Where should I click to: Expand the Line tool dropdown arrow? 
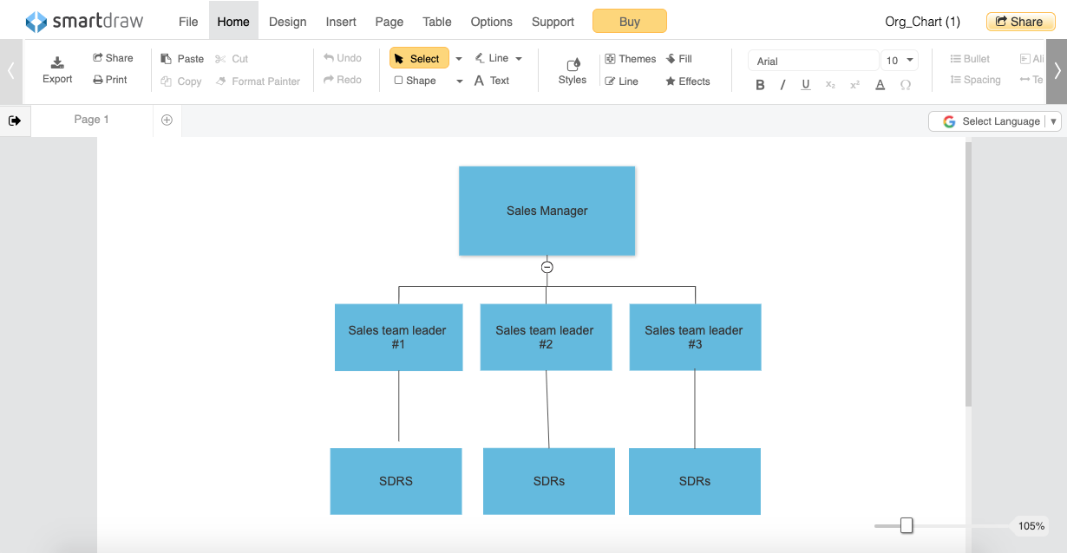[519, 59]
